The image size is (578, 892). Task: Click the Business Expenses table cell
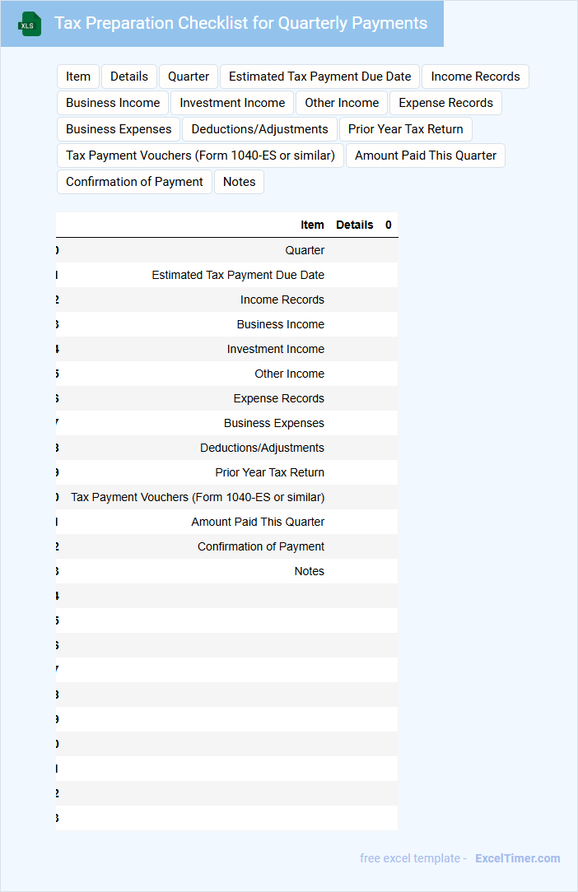[274, 423]
